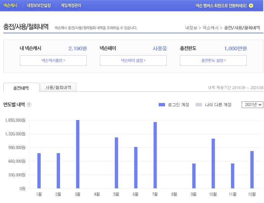Image resolution: width=264 pixels, height=203 pixels.
Task: Click the 넥슨캐시충전 button
Action: point(53,60)
